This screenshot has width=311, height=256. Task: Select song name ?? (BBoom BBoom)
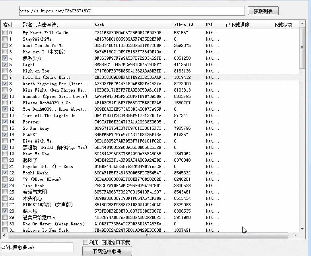click(42, 179)
